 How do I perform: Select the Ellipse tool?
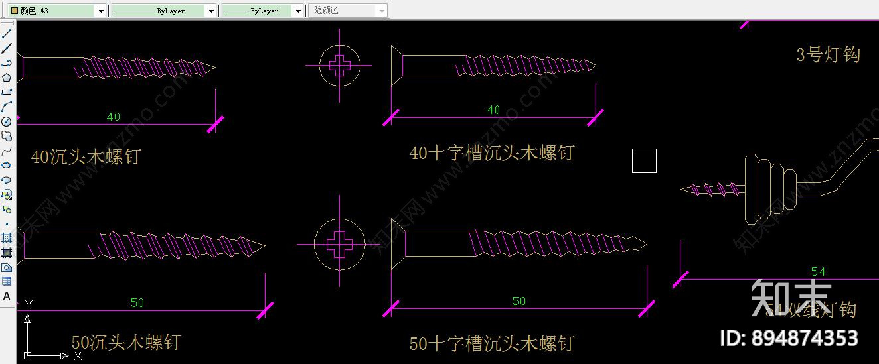(7, 165)
